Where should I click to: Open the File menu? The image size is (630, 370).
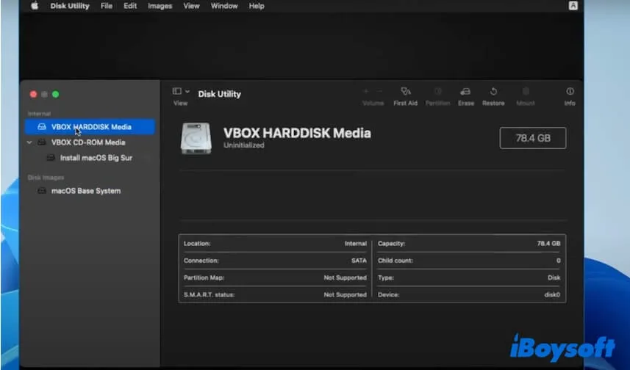pos(107,6)
